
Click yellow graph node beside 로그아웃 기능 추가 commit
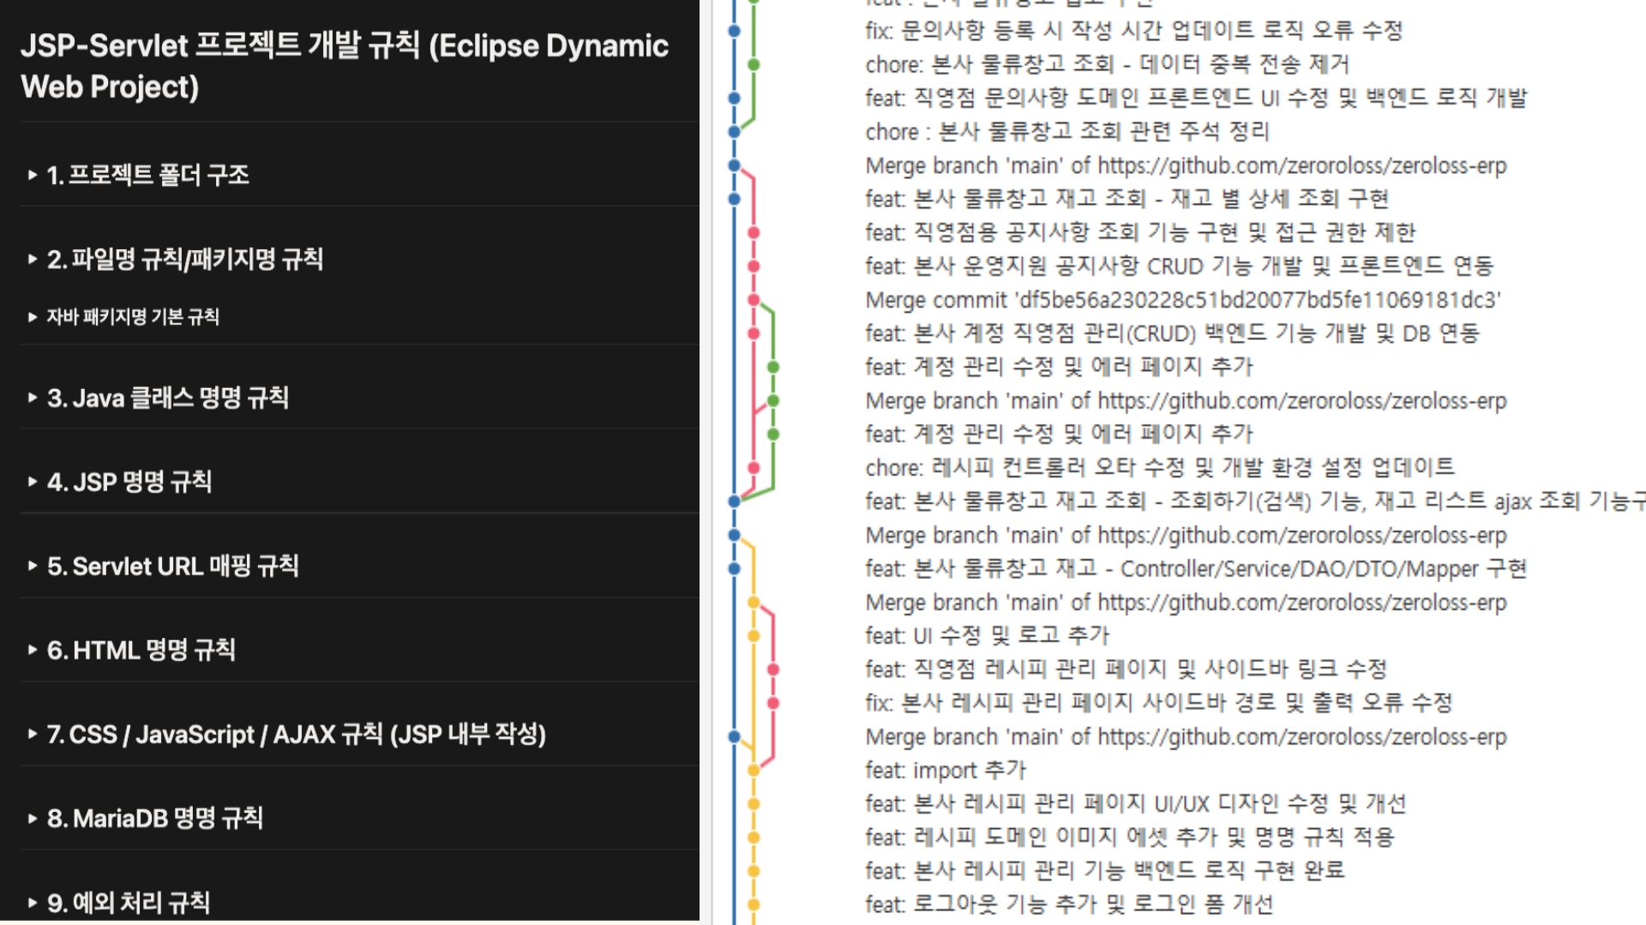coord(754,904)
